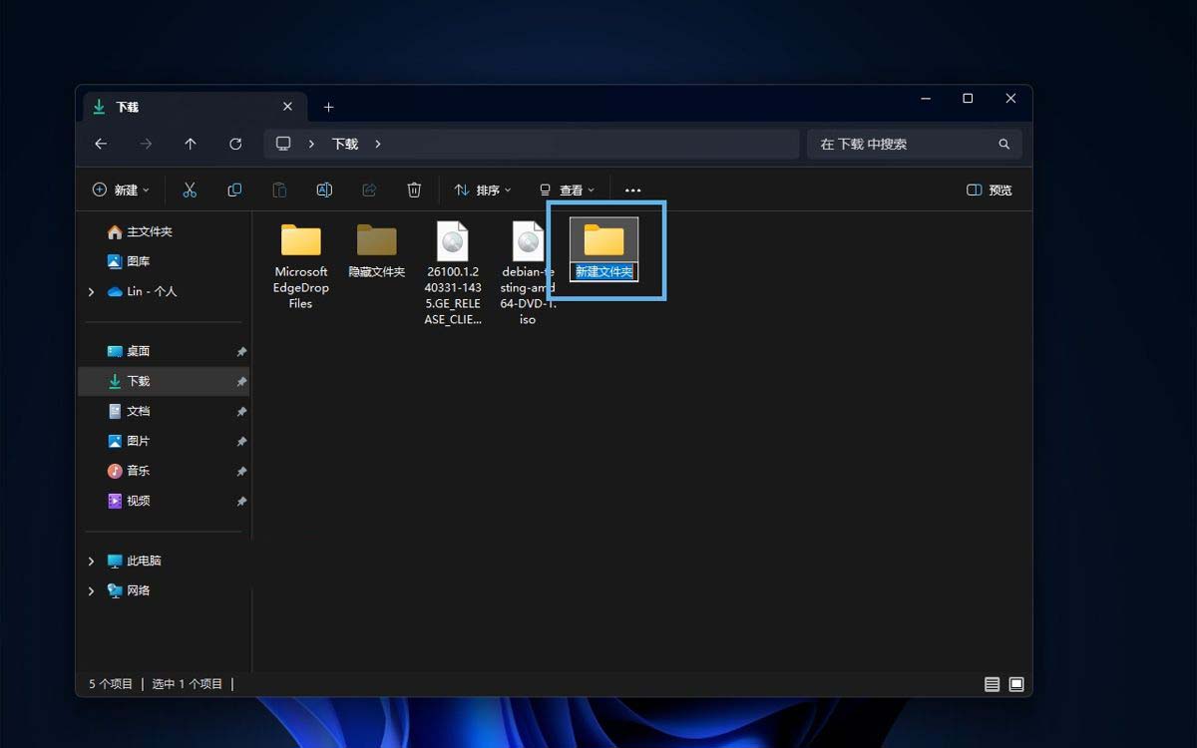Click the 在 下载 中搜索 search box
Viewport: 1197px width, 748px height.
click(914, 144)
